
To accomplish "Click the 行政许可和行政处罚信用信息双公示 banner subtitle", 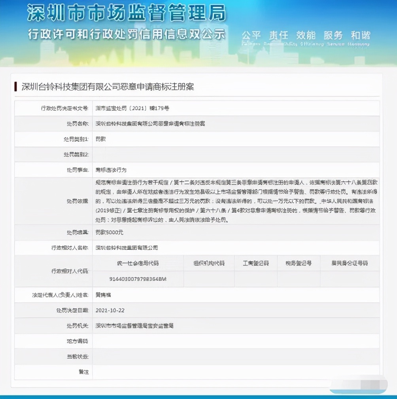I will (127, 34).
